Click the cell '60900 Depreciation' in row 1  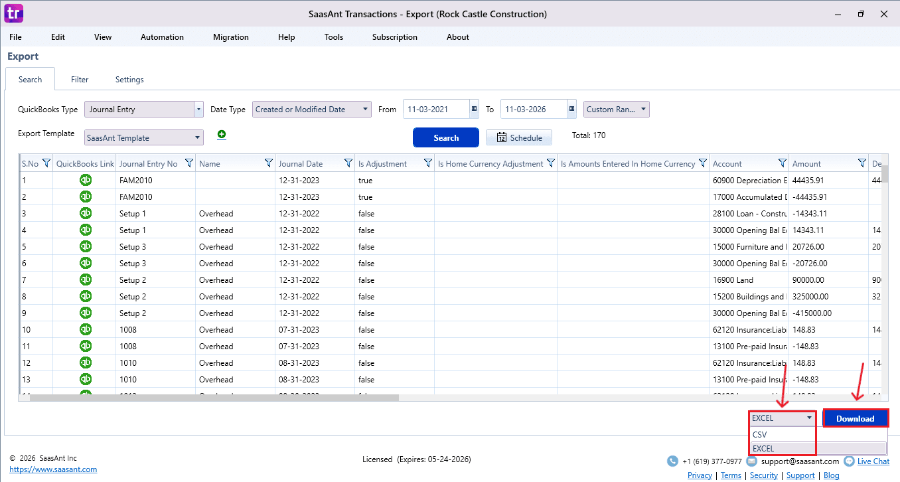click(x=749, y=180)
